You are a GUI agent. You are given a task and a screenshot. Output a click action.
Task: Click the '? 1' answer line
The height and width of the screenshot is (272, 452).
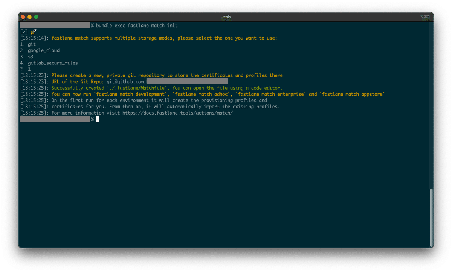[26, 69]
